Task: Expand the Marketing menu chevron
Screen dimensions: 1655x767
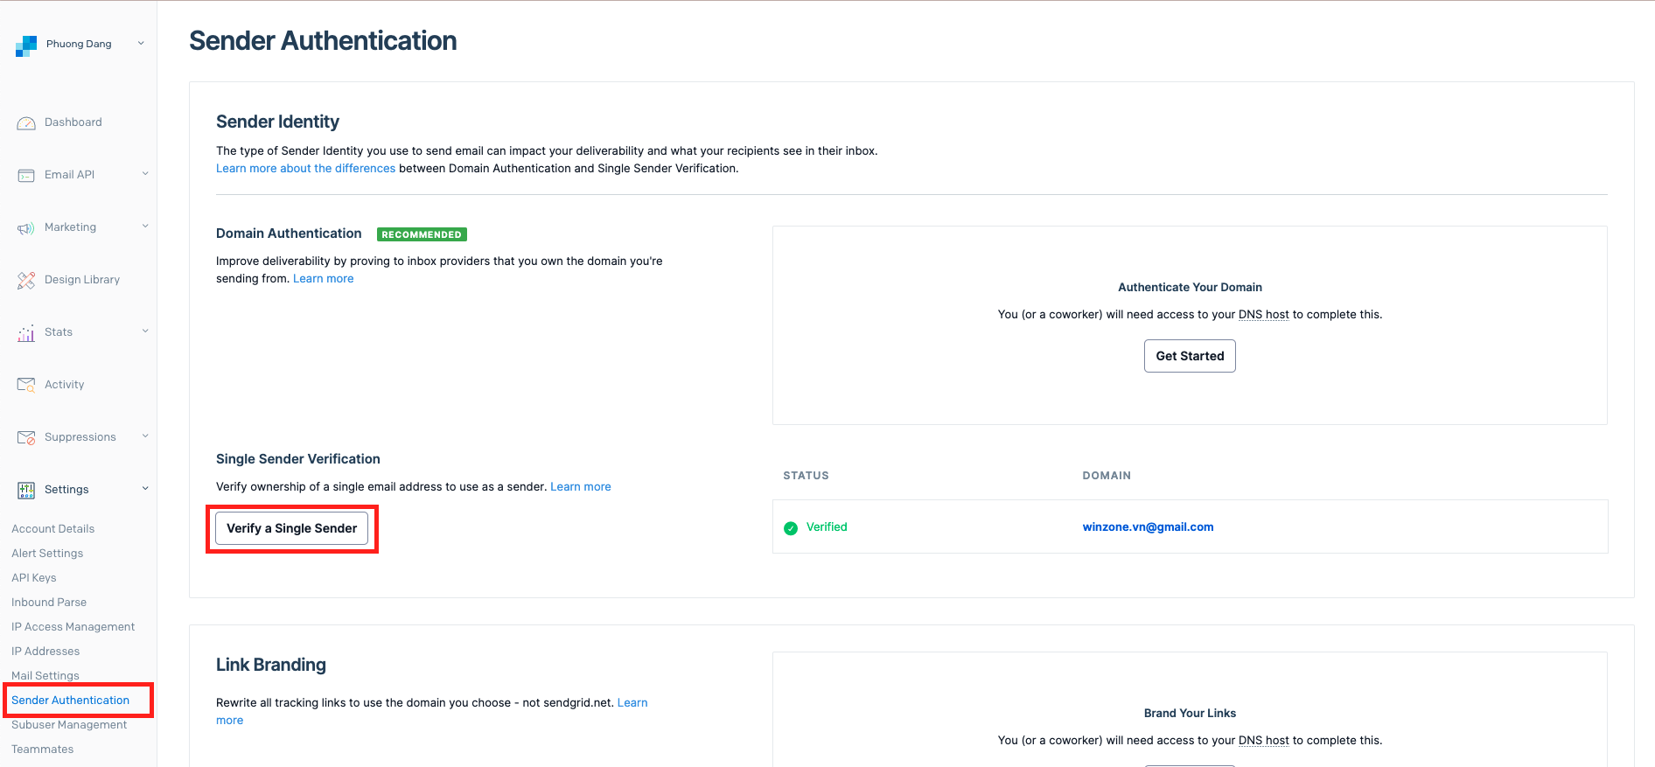Action: (145, 226)
